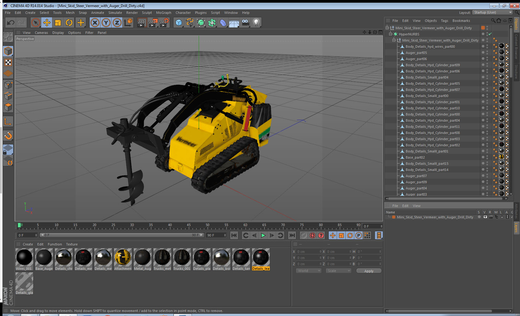Switch to Edges mode in the left toolbar

pos(8,96)
